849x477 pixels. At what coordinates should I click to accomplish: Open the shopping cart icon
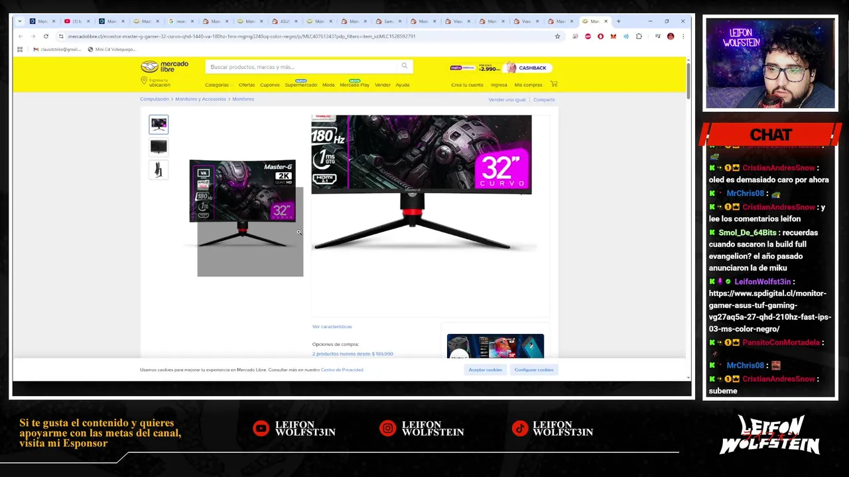554,84
